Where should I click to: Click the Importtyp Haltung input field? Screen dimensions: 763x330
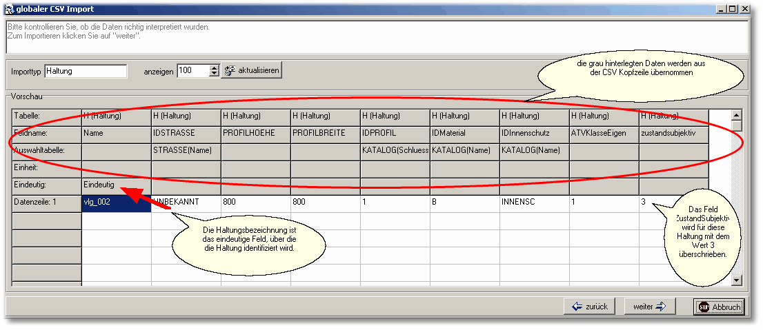(86, 71)
